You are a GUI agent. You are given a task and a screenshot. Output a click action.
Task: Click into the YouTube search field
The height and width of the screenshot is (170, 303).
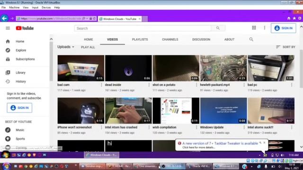pyautogui.click(x=143, y=28)
